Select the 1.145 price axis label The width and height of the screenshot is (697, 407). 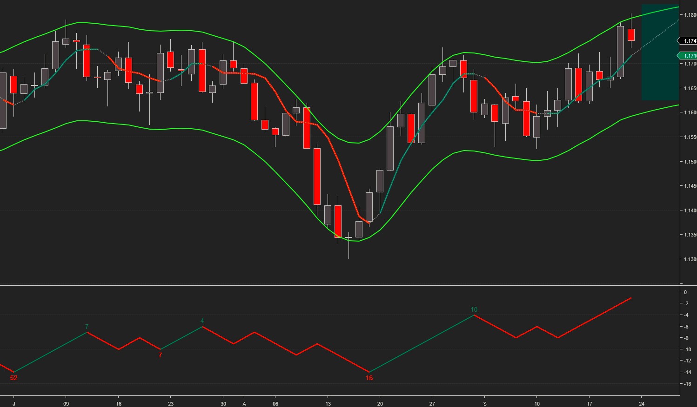tap(690, 186)
